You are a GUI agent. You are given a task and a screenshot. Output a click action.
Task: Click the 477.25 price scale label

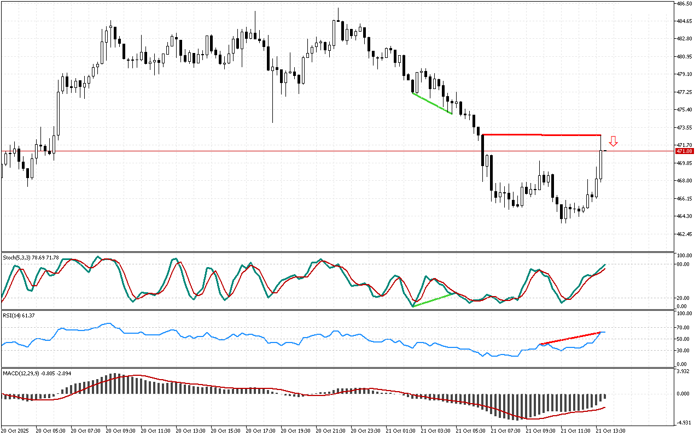685,92
